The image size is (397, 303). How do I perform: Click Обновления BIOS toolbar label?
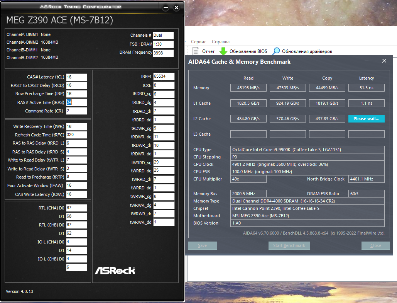(248, 51)
